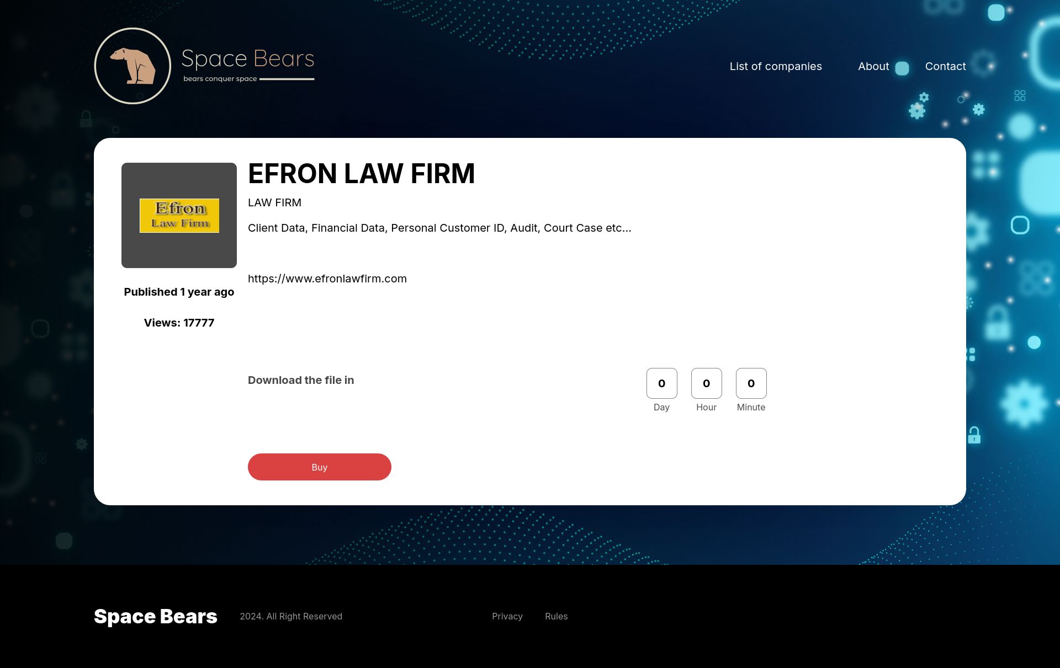Open the Contact page link
The image size is (1060, 668).
[x=945, y=66]
